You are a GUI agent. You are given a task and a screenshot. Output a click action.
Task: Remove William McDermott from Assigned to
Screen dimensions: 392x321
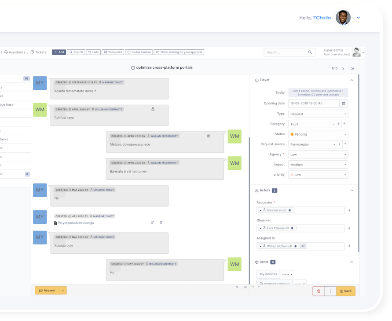click(260, 246)
